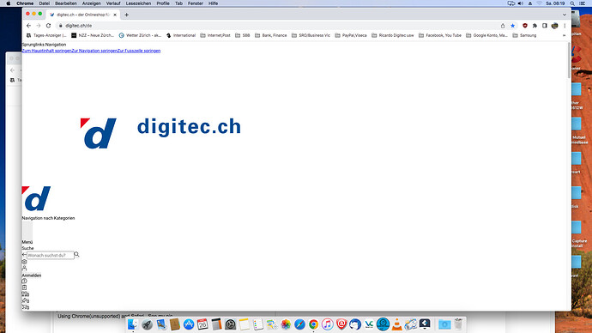Expand the Bank, Finance bookmark folder
This screenshot has width=592, height=333.
click(x=271, y=35)
